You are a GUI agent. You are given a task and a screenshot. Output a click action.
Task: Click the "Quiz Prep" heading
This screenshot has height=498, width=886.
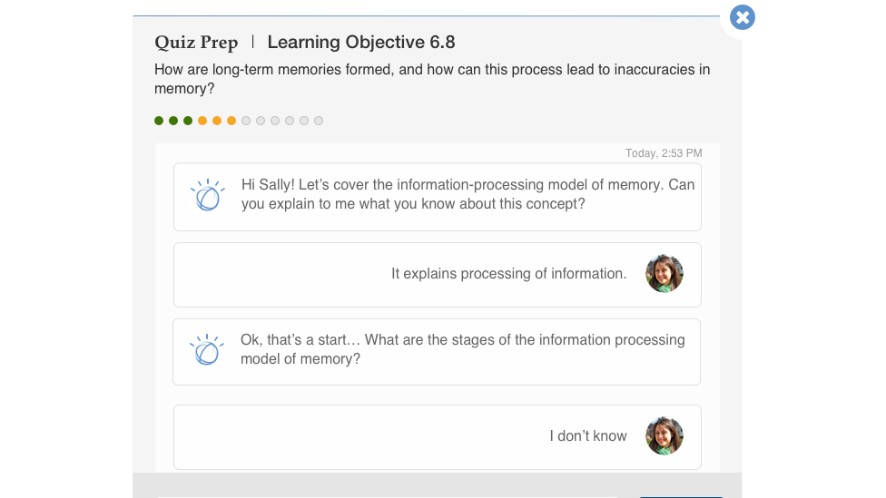pyautogui.click(x=196, y=43)
